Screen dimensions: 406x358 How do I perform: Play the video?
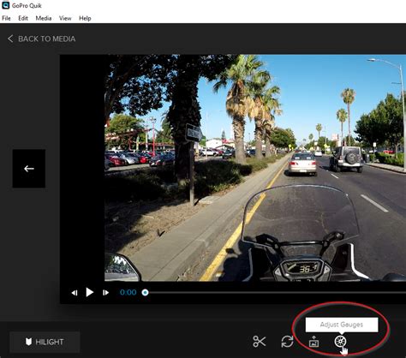point(90,292)
